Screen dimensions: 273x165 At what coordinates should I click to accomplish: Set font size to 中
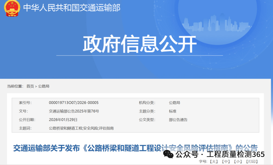(226, 161)
